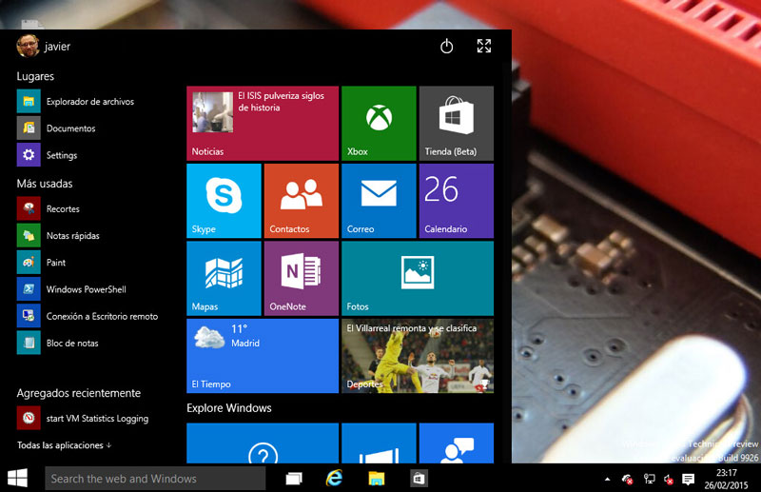The width and height of the screenshot is (761, 492).
Task: Open the Contactos tile
Action: pos(302,201)
